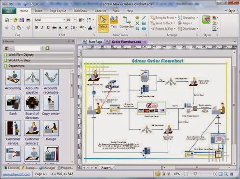Select the Accounting shape
240x179 pixels.
pyautogui.click(x=13, y=77)
